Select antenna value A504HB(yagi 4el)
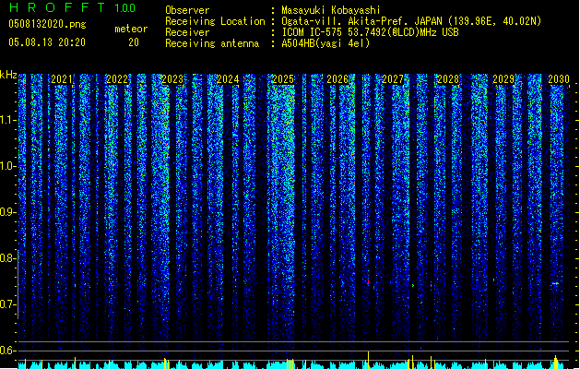 pyautogui.click(x=326, y=43)
